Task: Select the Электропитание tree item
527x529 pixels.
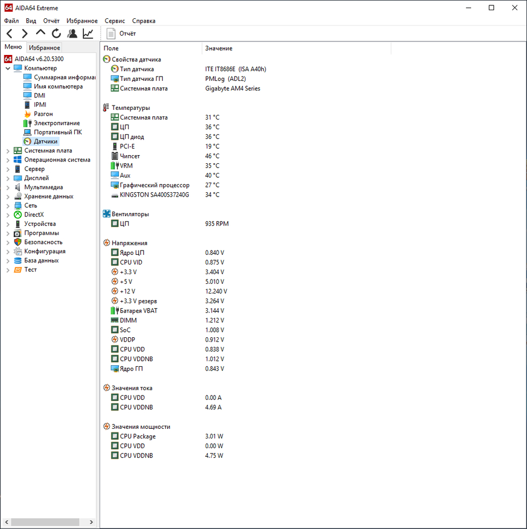Action: (57, 123)
